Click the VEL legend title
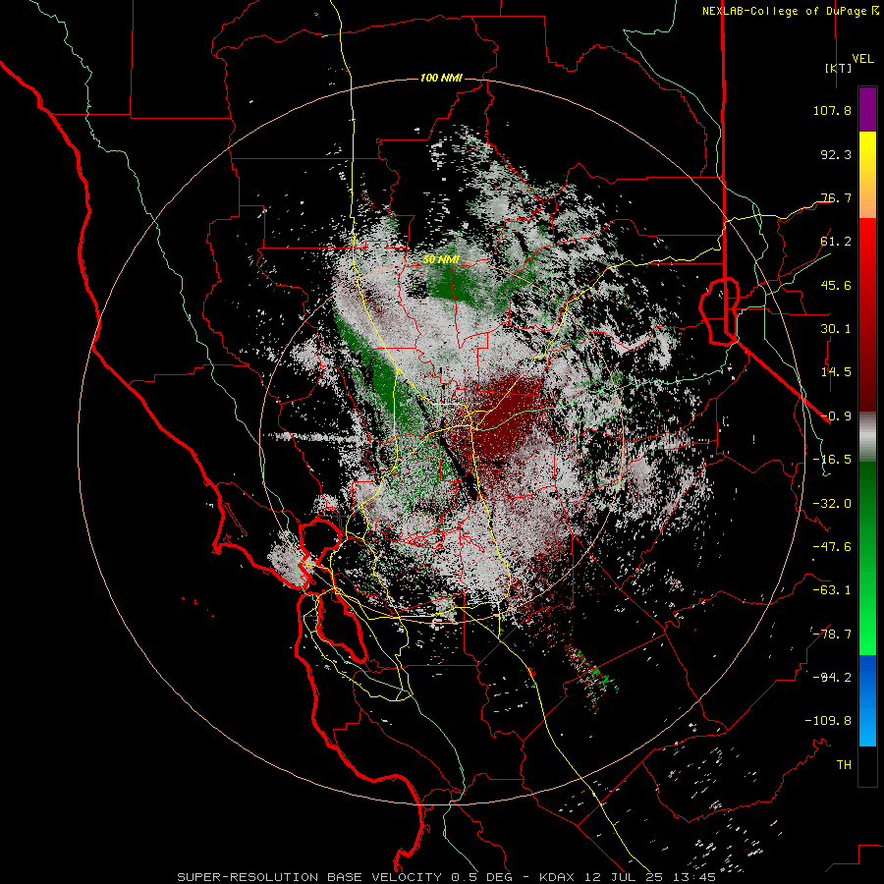Viewport: 884px width, 884px height. click(x=863, y=59)
